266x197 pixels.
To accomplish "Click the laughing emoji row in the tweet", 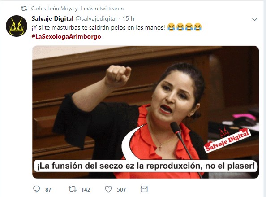I will [184, 27].
